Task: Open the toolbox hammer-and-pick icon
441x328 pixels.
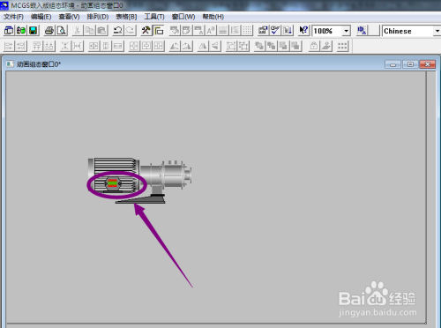Action: pos(146,30)
